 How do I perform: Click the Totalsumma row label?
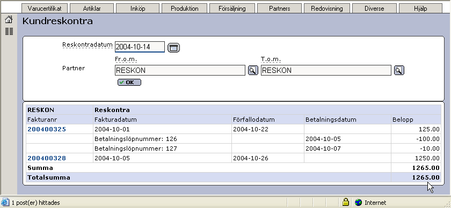click(x=49, y=177)
